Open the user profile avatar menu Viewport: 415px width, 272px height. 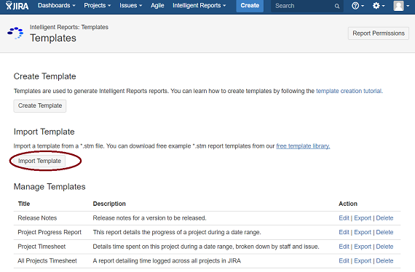(x=401, y=6)
